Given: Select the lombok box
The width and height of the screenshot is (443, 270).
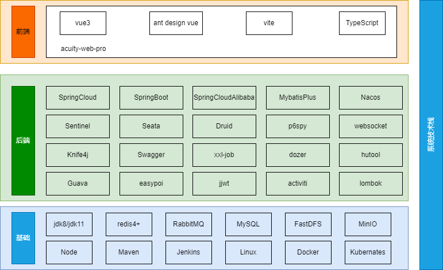Looking at the screenshot, I should [x=371, y=183].
